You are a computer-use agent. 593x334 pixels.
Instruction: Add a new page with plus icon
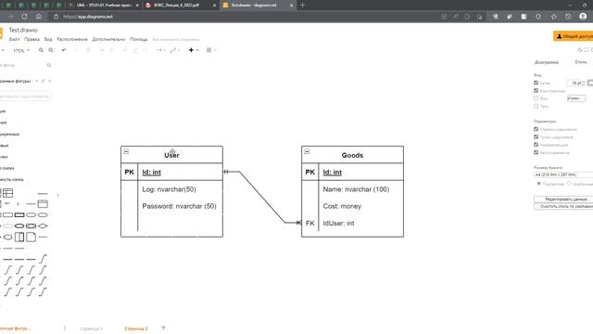[163, 328]
